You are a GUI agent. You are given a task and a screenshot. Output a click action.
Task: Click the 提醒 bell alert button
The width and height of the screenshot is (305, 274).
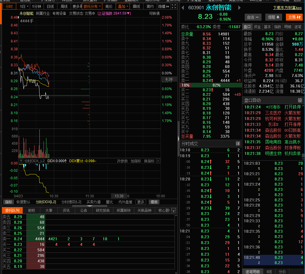(273, 17)
